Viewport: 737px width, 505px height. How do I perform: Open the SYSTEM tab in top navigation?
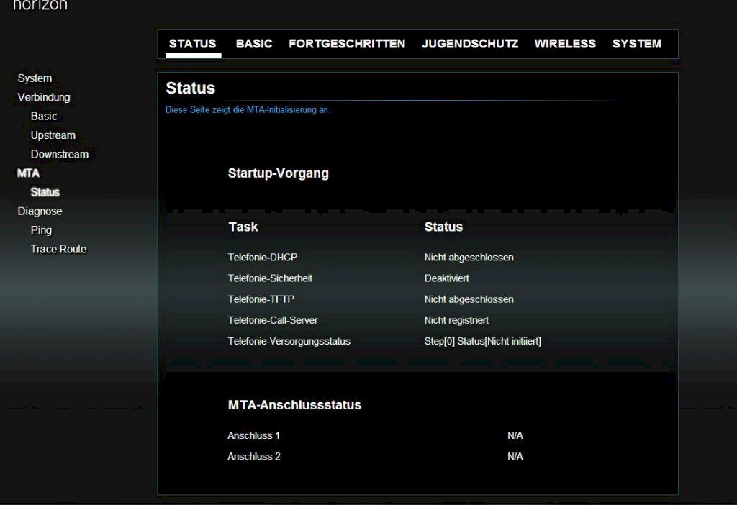pyautogui.click(x=637, y=44)
